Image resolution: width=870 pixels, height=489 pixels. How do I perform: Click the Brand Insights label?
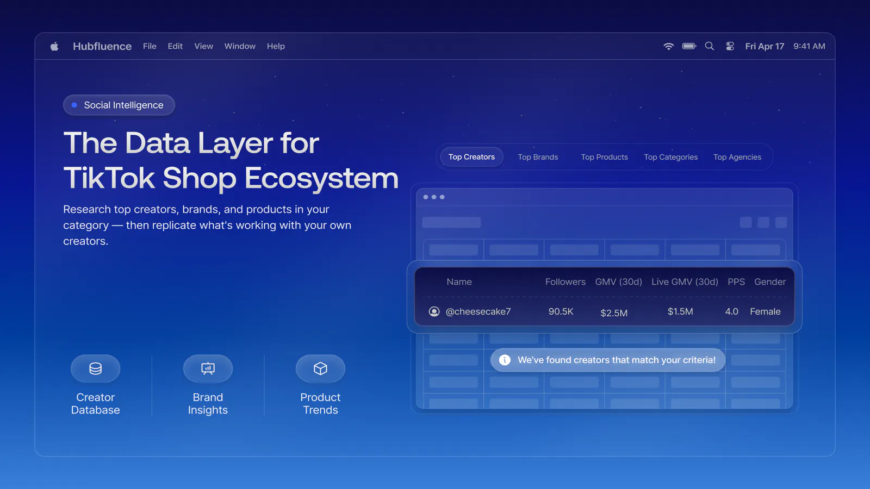click(208, 404)
